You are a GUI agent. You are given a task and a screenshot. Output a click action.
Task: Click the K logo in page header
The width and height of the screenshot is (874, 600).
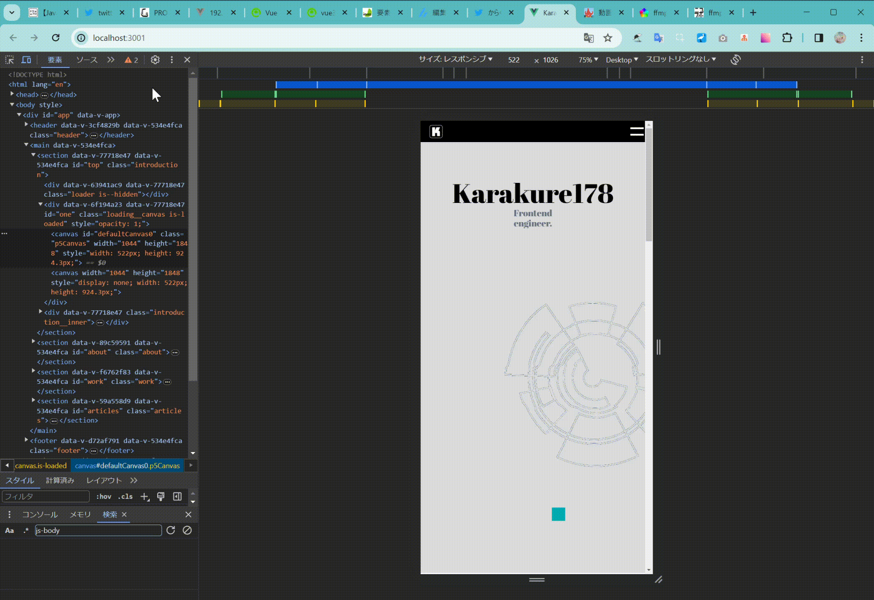tap(436, 132)
